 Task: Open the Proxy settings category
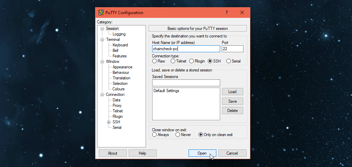(117, 105)
